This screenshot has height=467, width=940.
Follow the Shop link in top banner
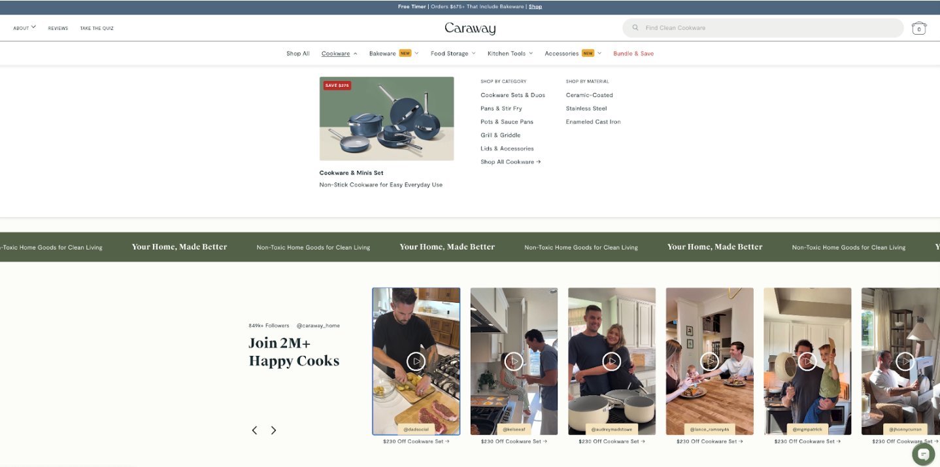535,7
